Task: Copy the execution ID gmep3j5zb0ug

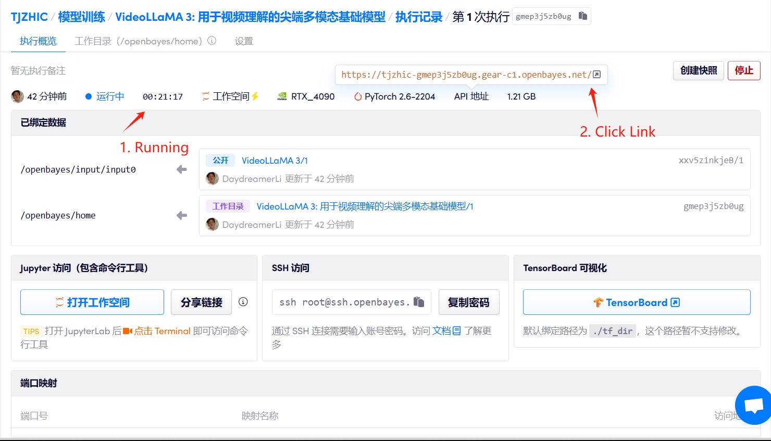Action: pos(583,16)
